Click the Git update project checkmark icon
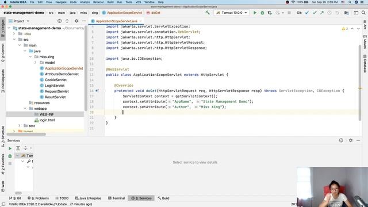368x207 pixels. [x=307, y=13]
